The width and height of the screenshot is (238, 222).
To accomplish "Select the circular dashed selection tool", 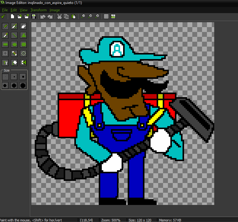I will 23,54.
